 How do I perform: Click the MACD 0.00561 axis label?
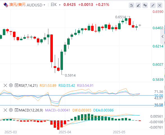157,116
